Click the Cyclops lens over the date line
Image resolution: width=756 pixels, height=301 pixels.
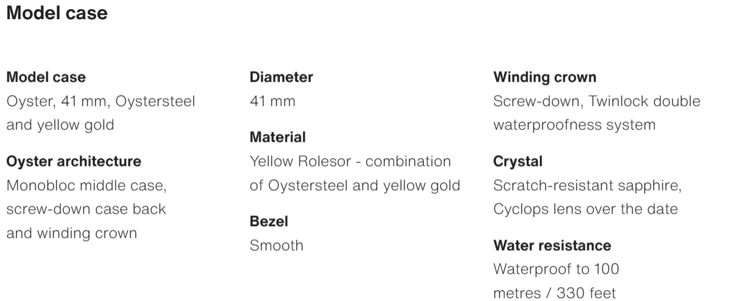[585, 209]
